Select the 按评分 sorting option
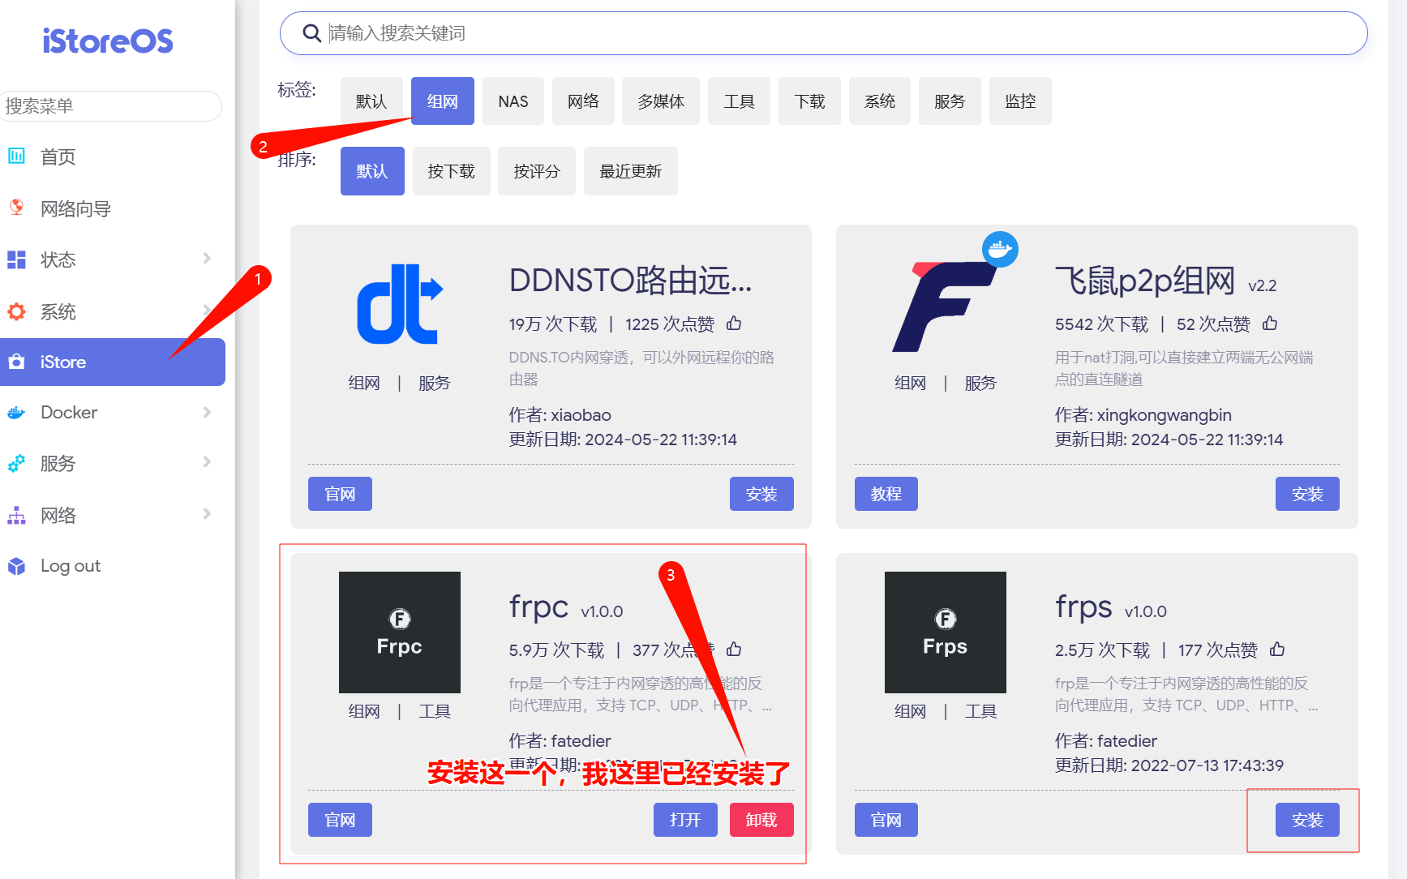The width and height of the screenshot is (1407, 879). pyautogui.click(x=536, y=170)
